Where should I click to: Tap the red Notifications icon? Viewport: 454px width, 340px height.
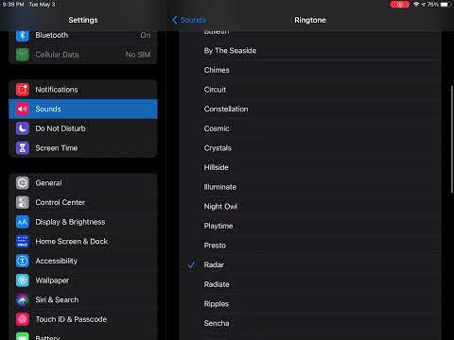click(23, 90)
